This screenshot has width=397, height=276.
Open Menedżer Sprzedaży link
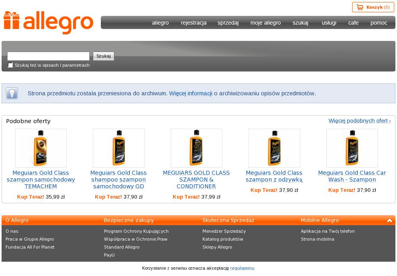pyautogui.click(x=224, y=231)
